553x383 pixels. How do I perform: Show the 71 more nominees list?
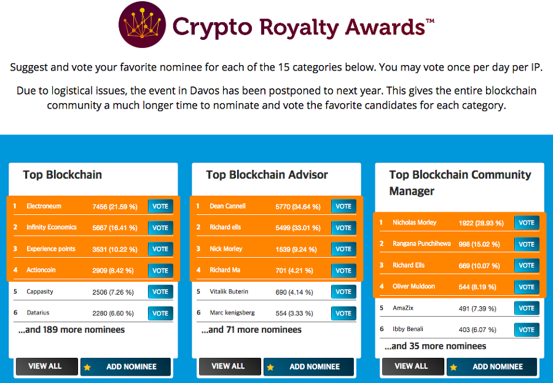click(x=251, y=330)
